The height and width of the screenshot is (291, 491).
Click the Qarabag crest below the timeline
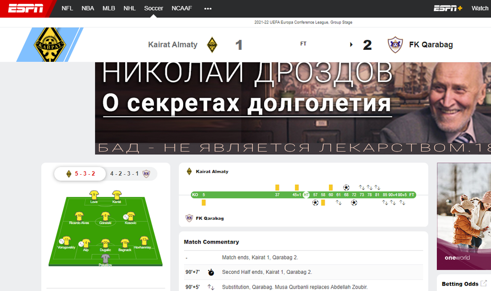tap(189, 218)
